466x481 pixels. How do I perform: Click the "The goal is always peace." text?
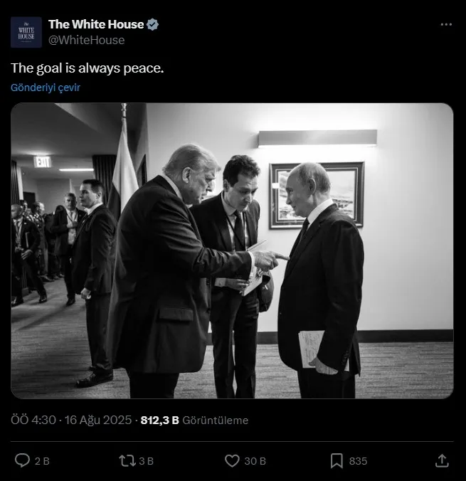pyautogui.click(x=87, y=68)
